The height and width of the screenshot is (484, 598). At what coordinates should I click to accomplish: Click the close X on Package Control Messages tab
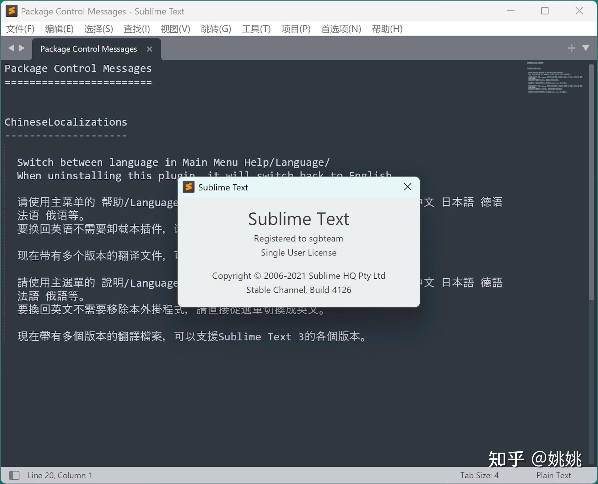click(x=149, y=49)
